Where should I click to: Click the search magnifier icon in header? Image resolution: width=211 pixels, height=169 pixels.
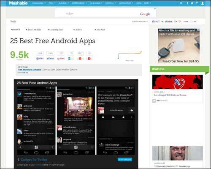181,3
